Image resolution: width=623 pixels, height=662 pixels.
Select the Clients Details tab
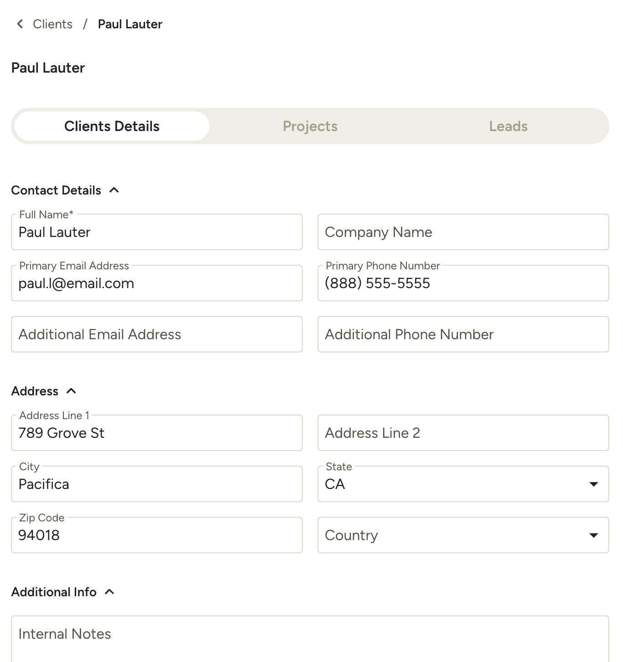click(x=112, y=126)
